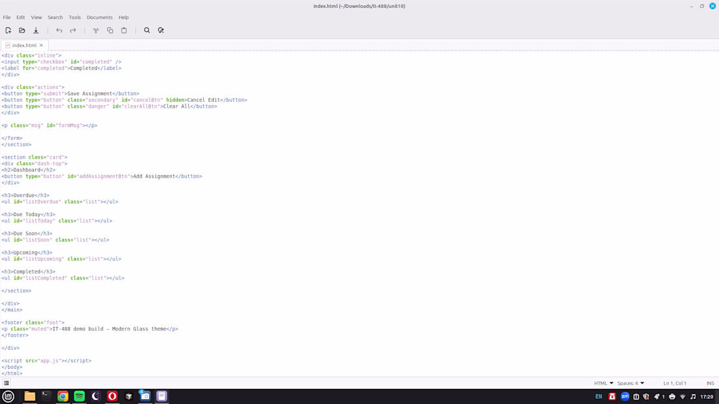Open the printer tray icon

coord(672,397)
